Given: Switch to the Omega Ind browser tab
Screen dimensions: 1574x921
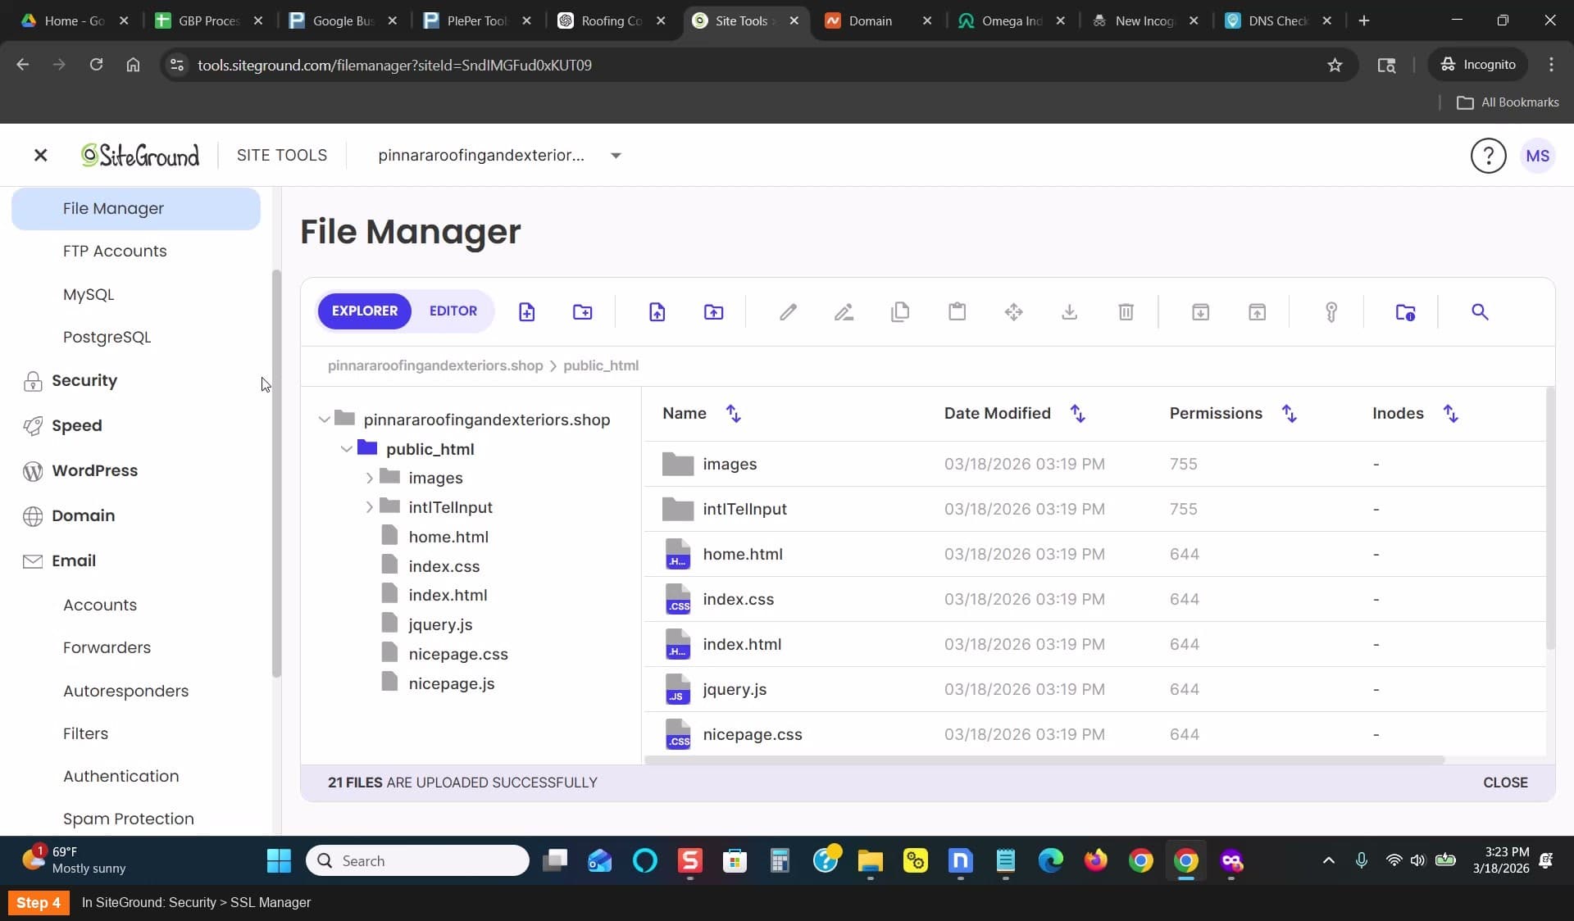Looking at the screenshot, I should (x=1012, y=21).
